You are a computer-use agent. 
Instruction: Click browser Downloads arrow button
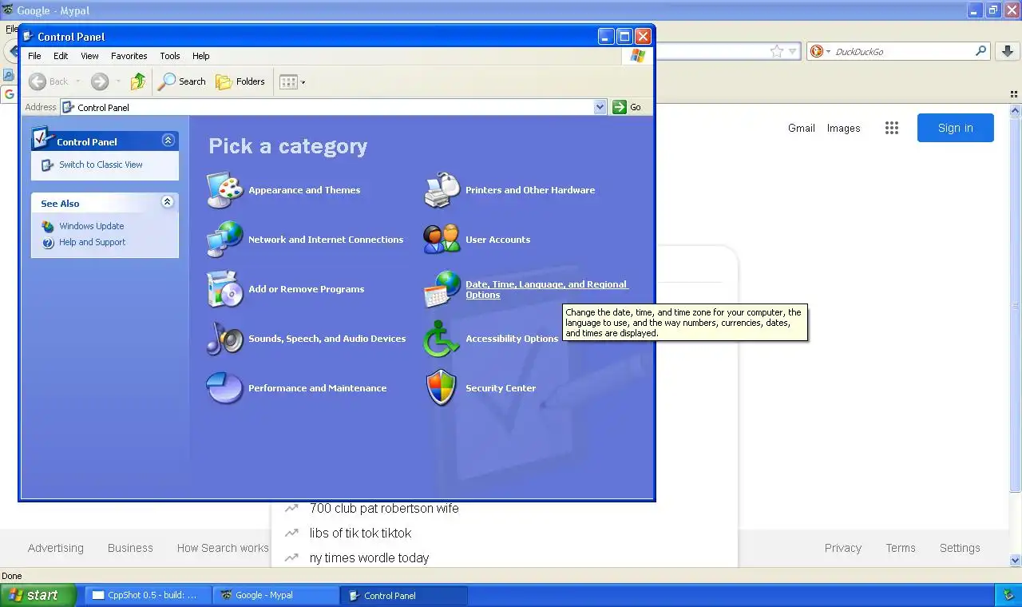pos(1008,51)
